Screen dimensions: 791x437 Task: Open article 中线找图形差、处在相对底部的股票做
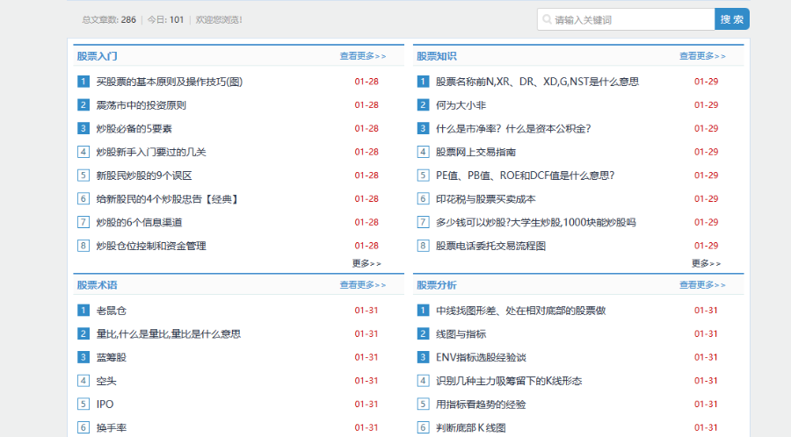[x=520, y=311]
